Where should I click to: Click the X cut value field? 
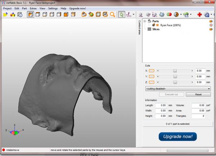tap(201, 71)
